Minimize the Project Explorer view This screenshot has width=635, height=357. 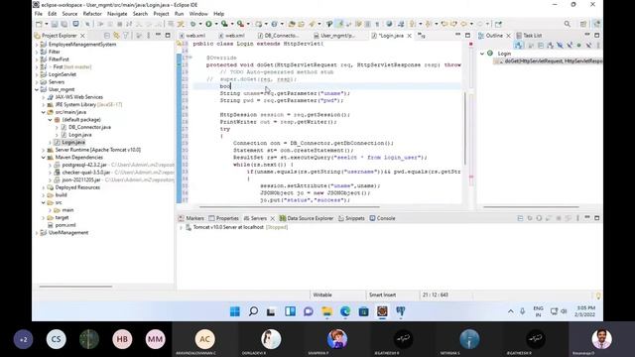tap(159, 36)
